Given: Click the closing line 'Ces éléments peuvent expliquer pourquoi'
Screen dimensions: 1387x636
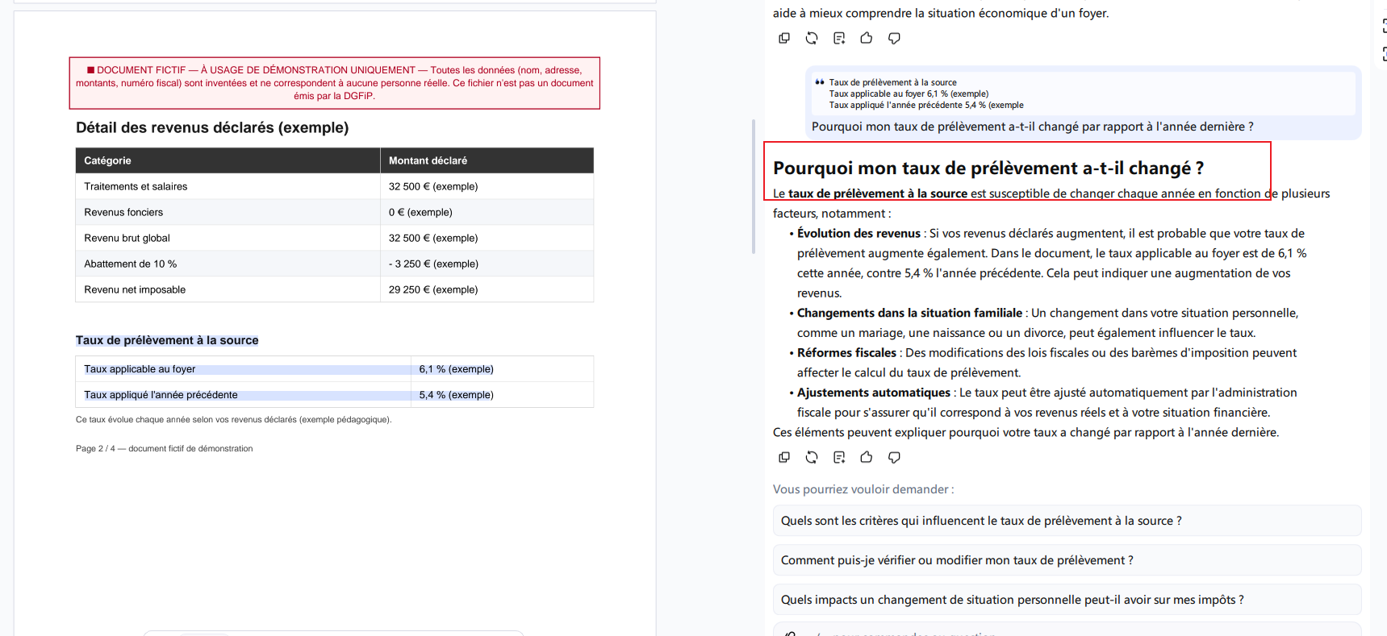Looking at the screenshot, I should (x=1026, y=432).
